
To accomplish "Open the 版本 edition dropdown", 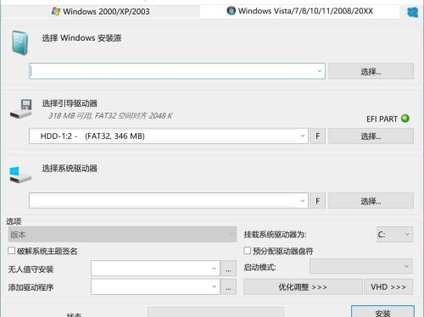I will tap(122, 234).
